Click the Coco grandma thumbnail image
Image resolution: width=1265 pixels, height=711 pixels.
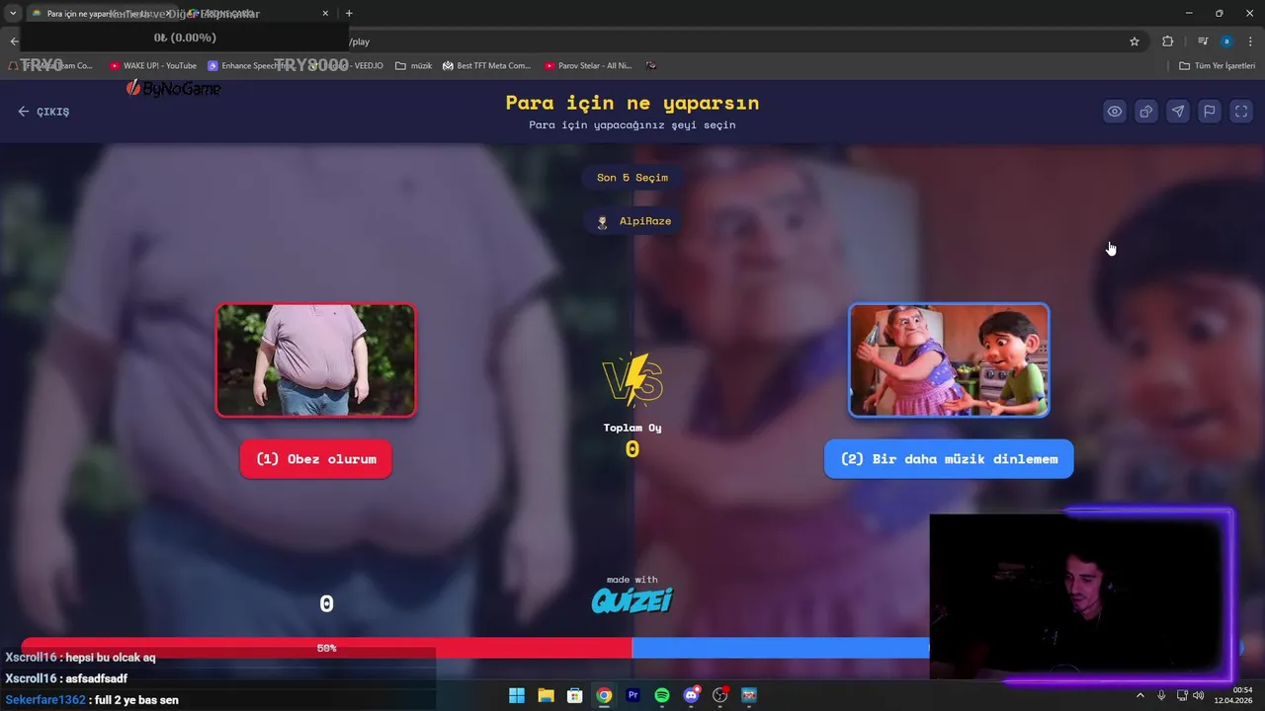pyautogui.click(x=949, y=360)
